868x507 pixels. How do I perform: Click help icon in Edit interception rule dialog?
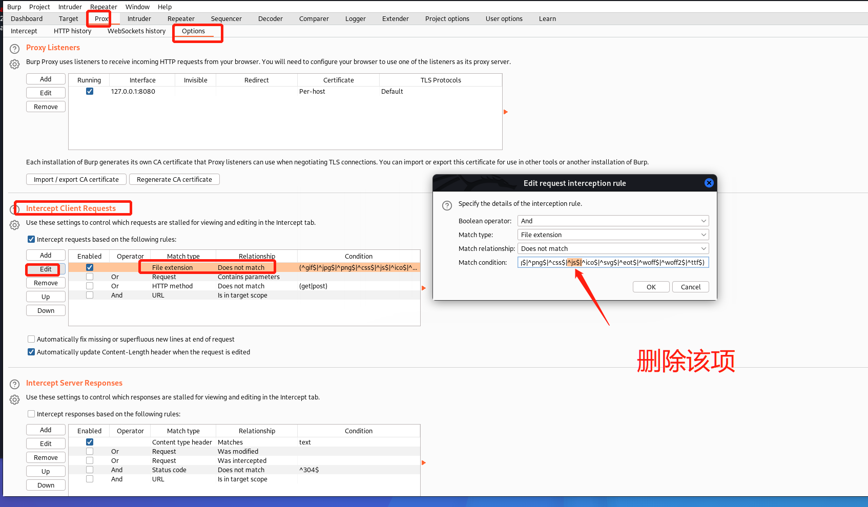pos(447,205)
